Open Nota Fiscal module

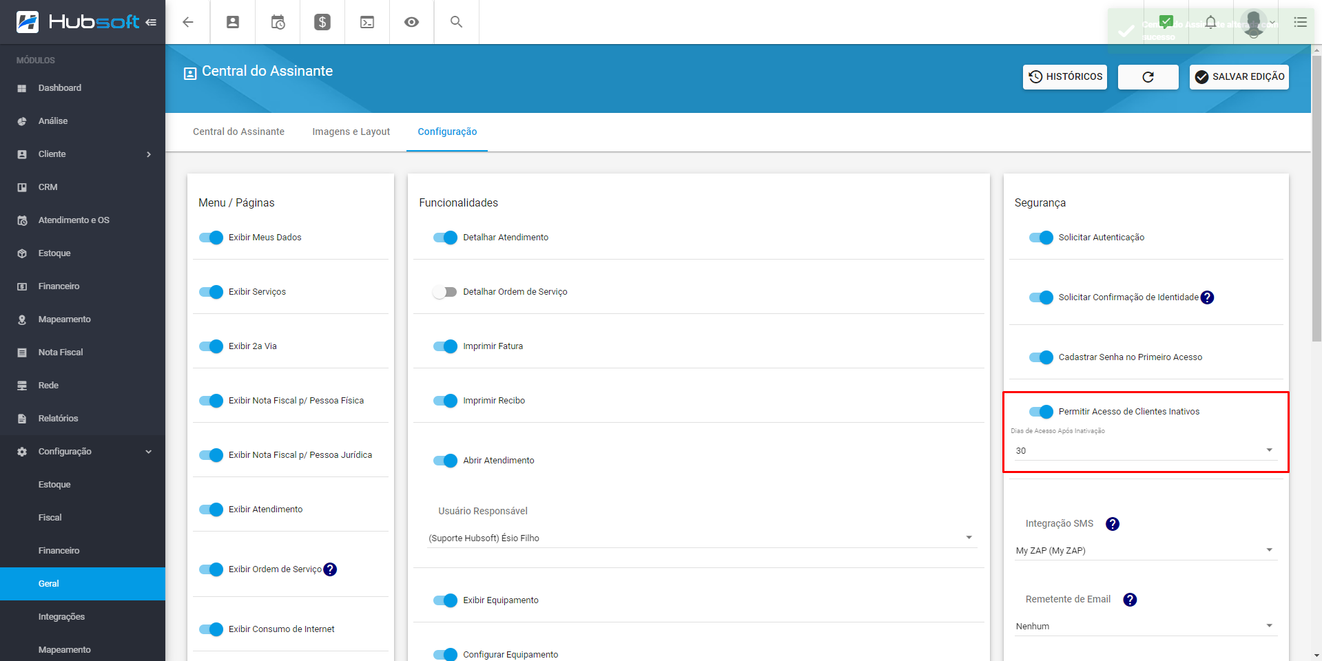tap(83, 353)
